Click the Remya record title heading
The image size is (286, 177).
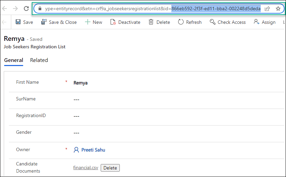[x=14, y=39]
